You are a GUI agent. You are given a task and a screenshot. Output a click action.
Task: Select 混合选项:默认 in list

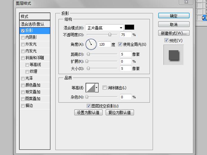35,24
